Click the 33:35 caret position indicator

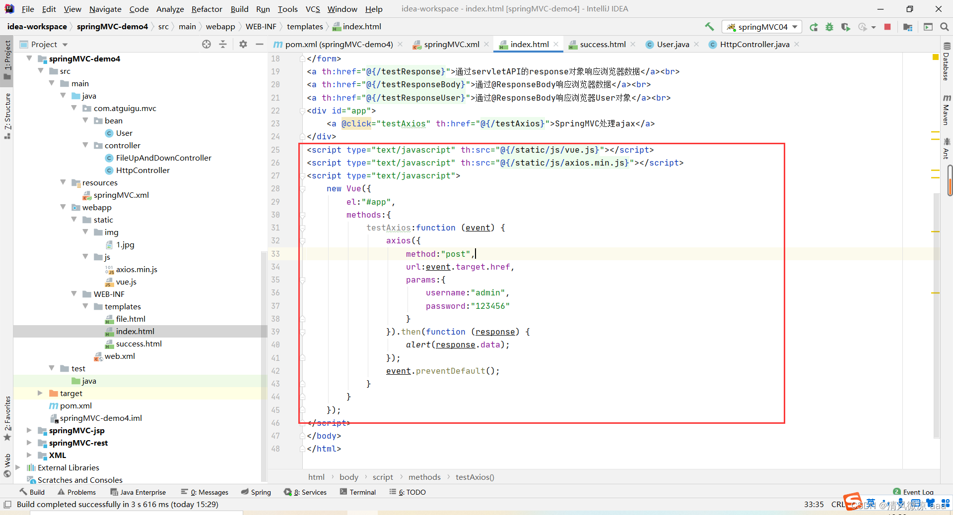(814, 504)
